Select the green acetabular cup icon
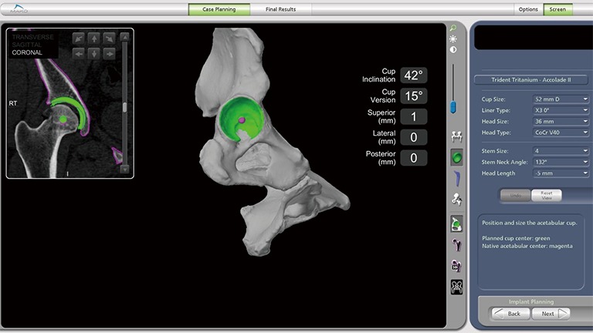Screen dimensions: 593x333 (456, 157)
